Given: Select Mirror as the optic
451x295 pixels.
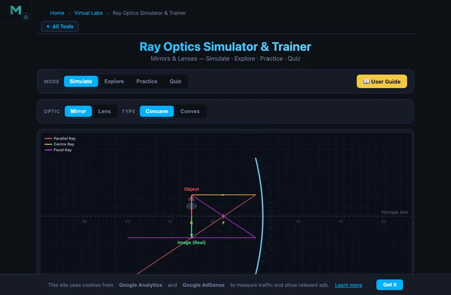Looking at the screenshot, I should tap(78, 111).
